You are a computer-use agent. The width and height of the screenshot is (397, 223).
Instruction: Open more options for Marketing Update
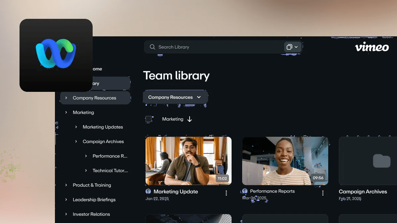click(226, 193)
